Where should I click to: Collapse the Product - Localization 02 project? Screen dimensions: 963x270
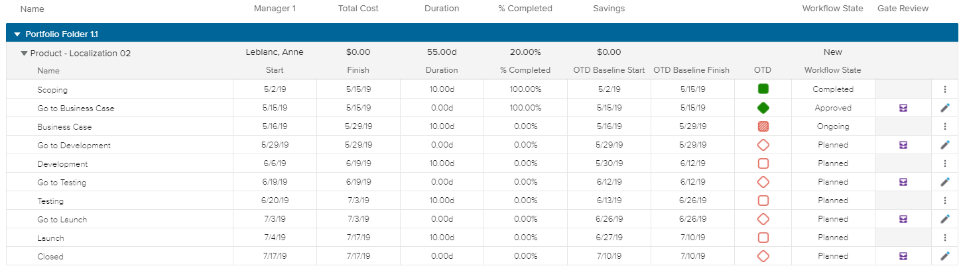[25, 53]
